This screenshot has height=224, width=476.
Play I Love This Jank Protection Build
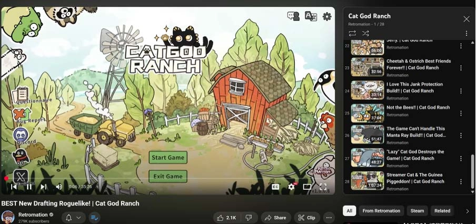point(415,88)
